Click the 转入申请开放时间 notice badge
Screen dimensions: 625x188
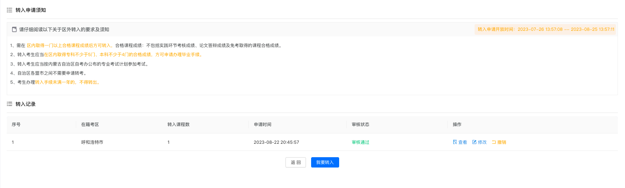(x=546, y=29)
